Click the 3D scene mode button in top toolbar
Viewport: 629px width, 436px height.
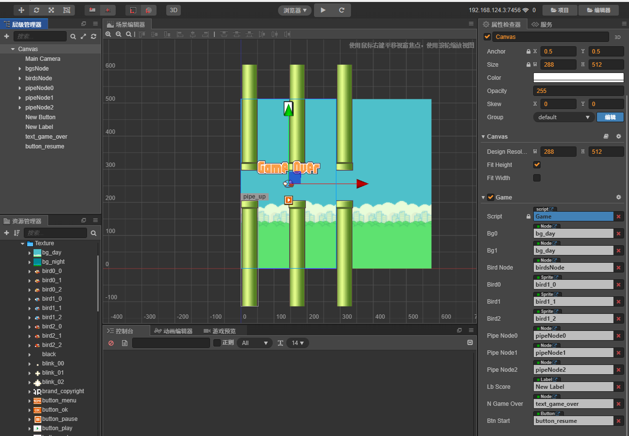pyautogui.click(x=174, y=10)
